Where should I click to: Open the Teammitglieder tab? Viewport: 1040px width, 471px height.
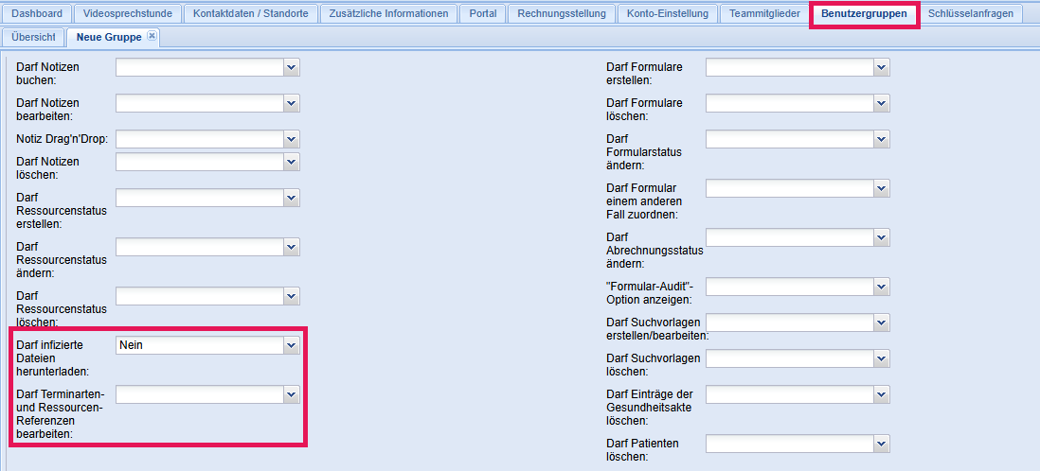[x=764, y=13]
